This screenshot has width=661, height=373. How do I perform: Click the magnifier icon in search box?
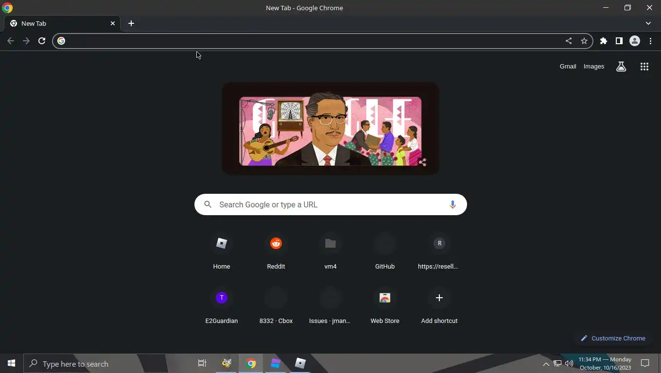pyautogui.click(x=208, y=204)
